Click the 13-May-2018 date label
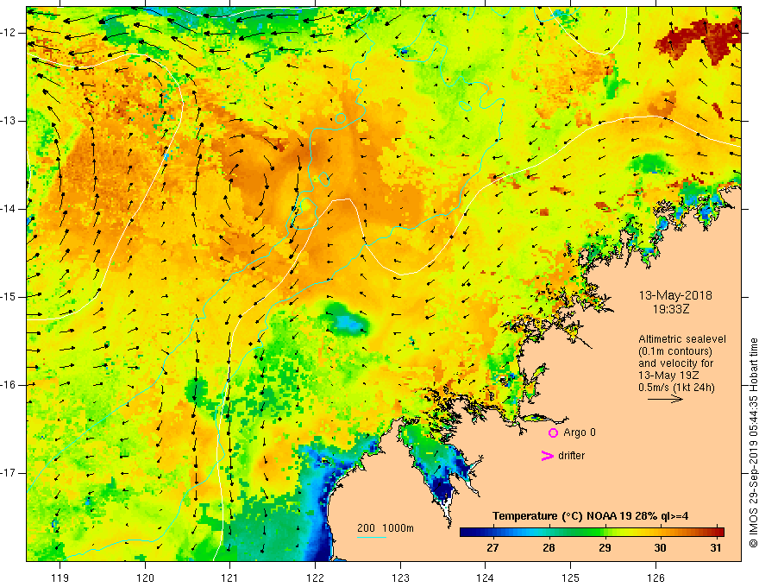Image resolution: width=759 pixels, height=587 pixels. pyautogui.click(x=675, y=295)
